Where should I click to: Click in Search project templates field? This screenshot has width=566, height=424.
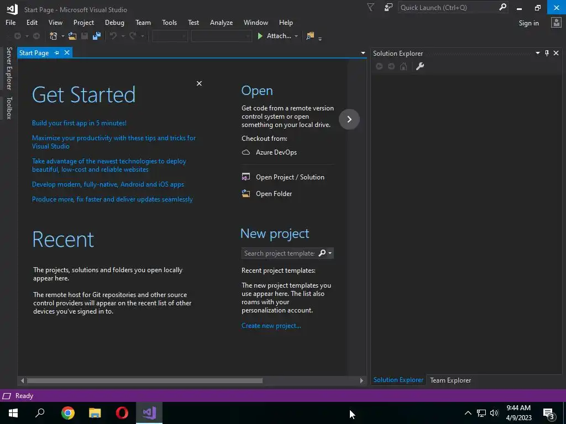(x=279, y=253)
